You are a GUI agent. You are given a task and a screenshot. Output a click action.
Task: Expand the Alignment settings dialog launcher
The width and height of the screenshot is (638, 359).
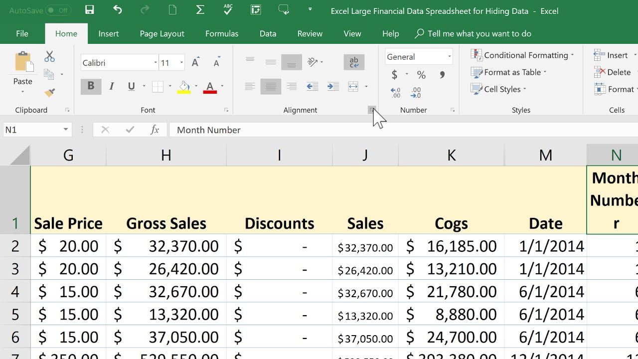(372, 110)
